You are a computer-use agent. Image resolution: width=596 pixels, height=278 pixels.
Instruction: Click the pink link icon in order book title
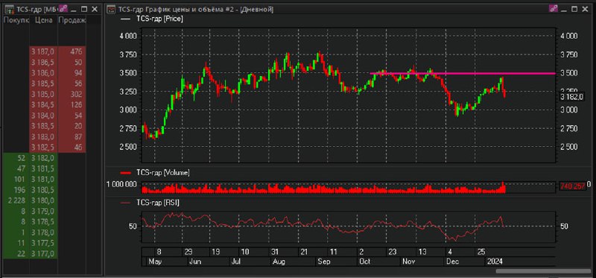pyautogui.click(x=63, y=9)
